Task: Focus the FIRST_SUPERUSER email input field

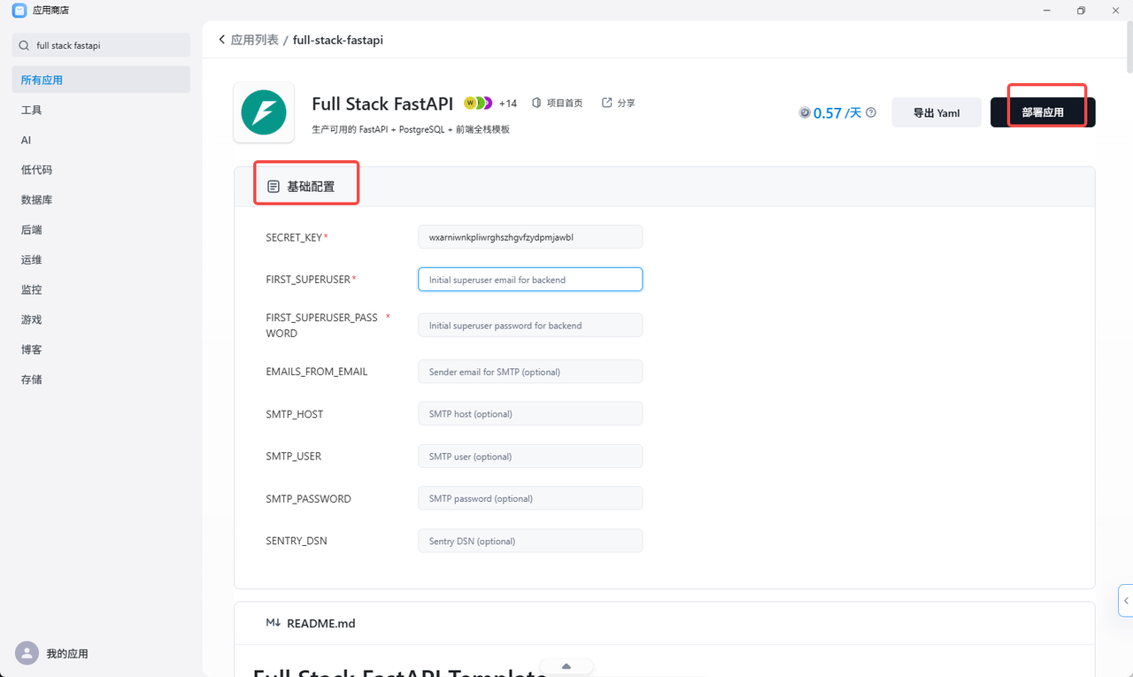Action: [530, 280]
